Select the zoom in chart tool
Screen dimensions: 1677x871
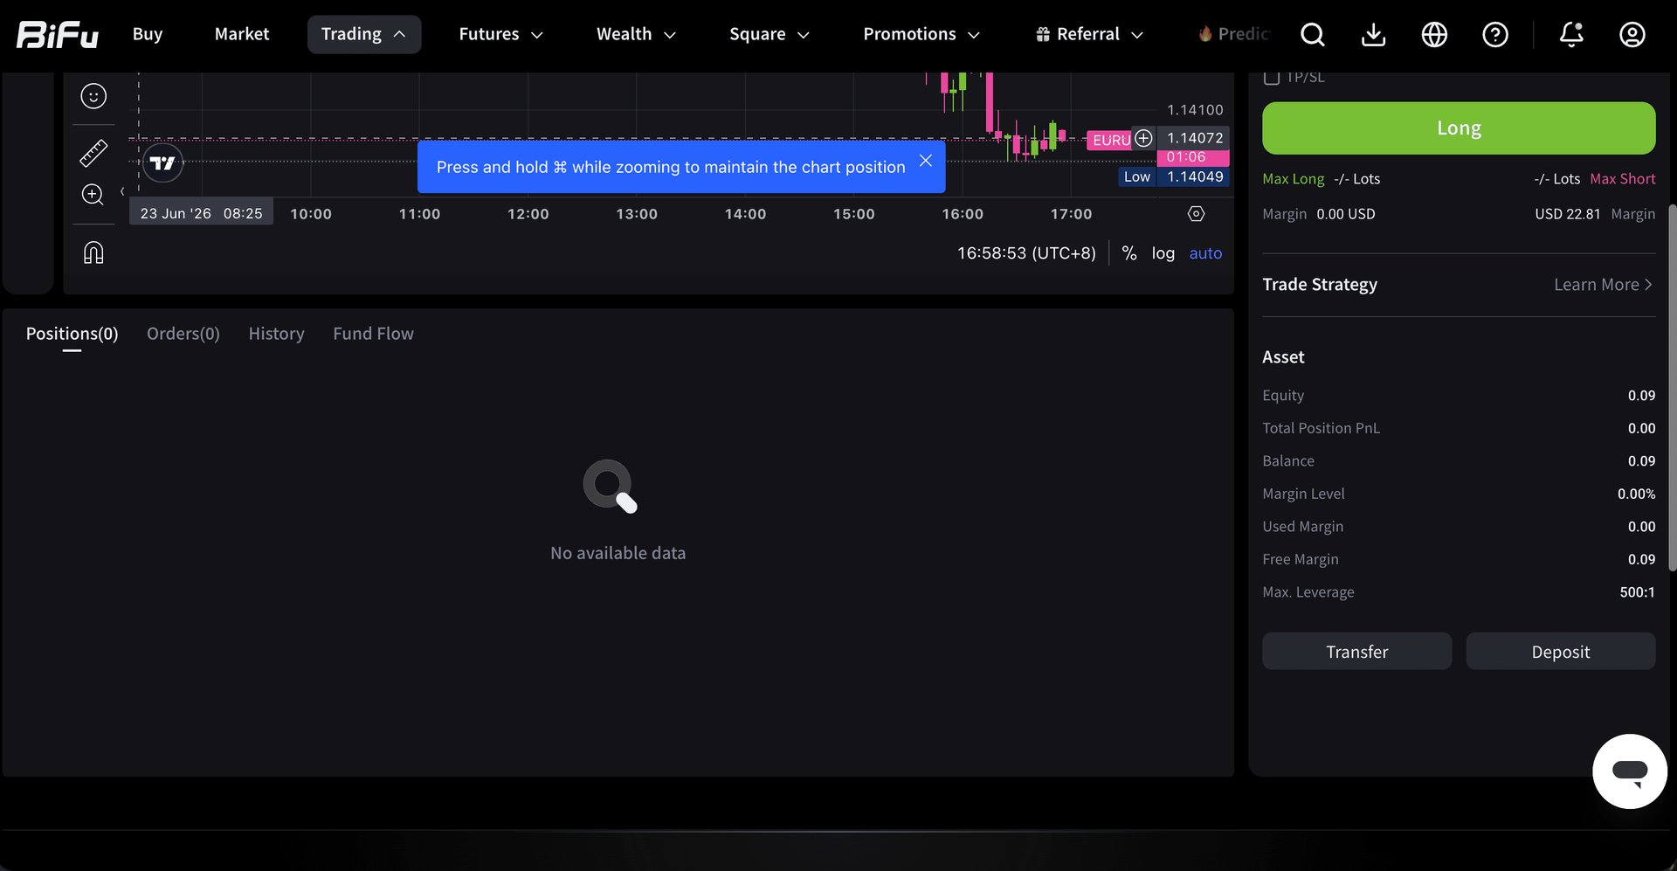93,194
